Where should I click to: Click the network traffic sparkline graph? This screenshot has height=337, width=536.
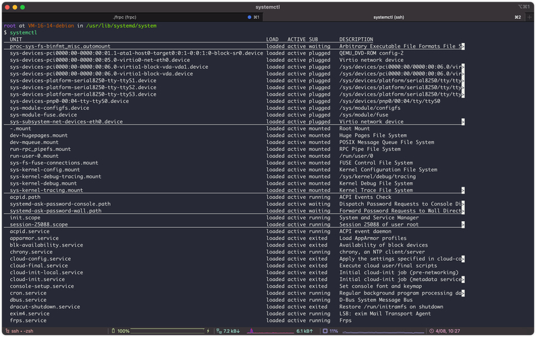(271, 331)
